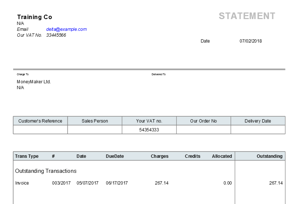Click the empty Customer's Reference value cell
Viewport: 296px width, 204px height.
coord(40,130)
